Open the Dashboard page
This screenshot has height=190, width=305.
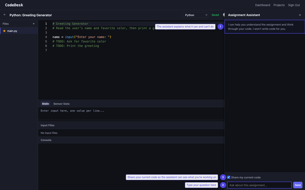coord(263,5)
